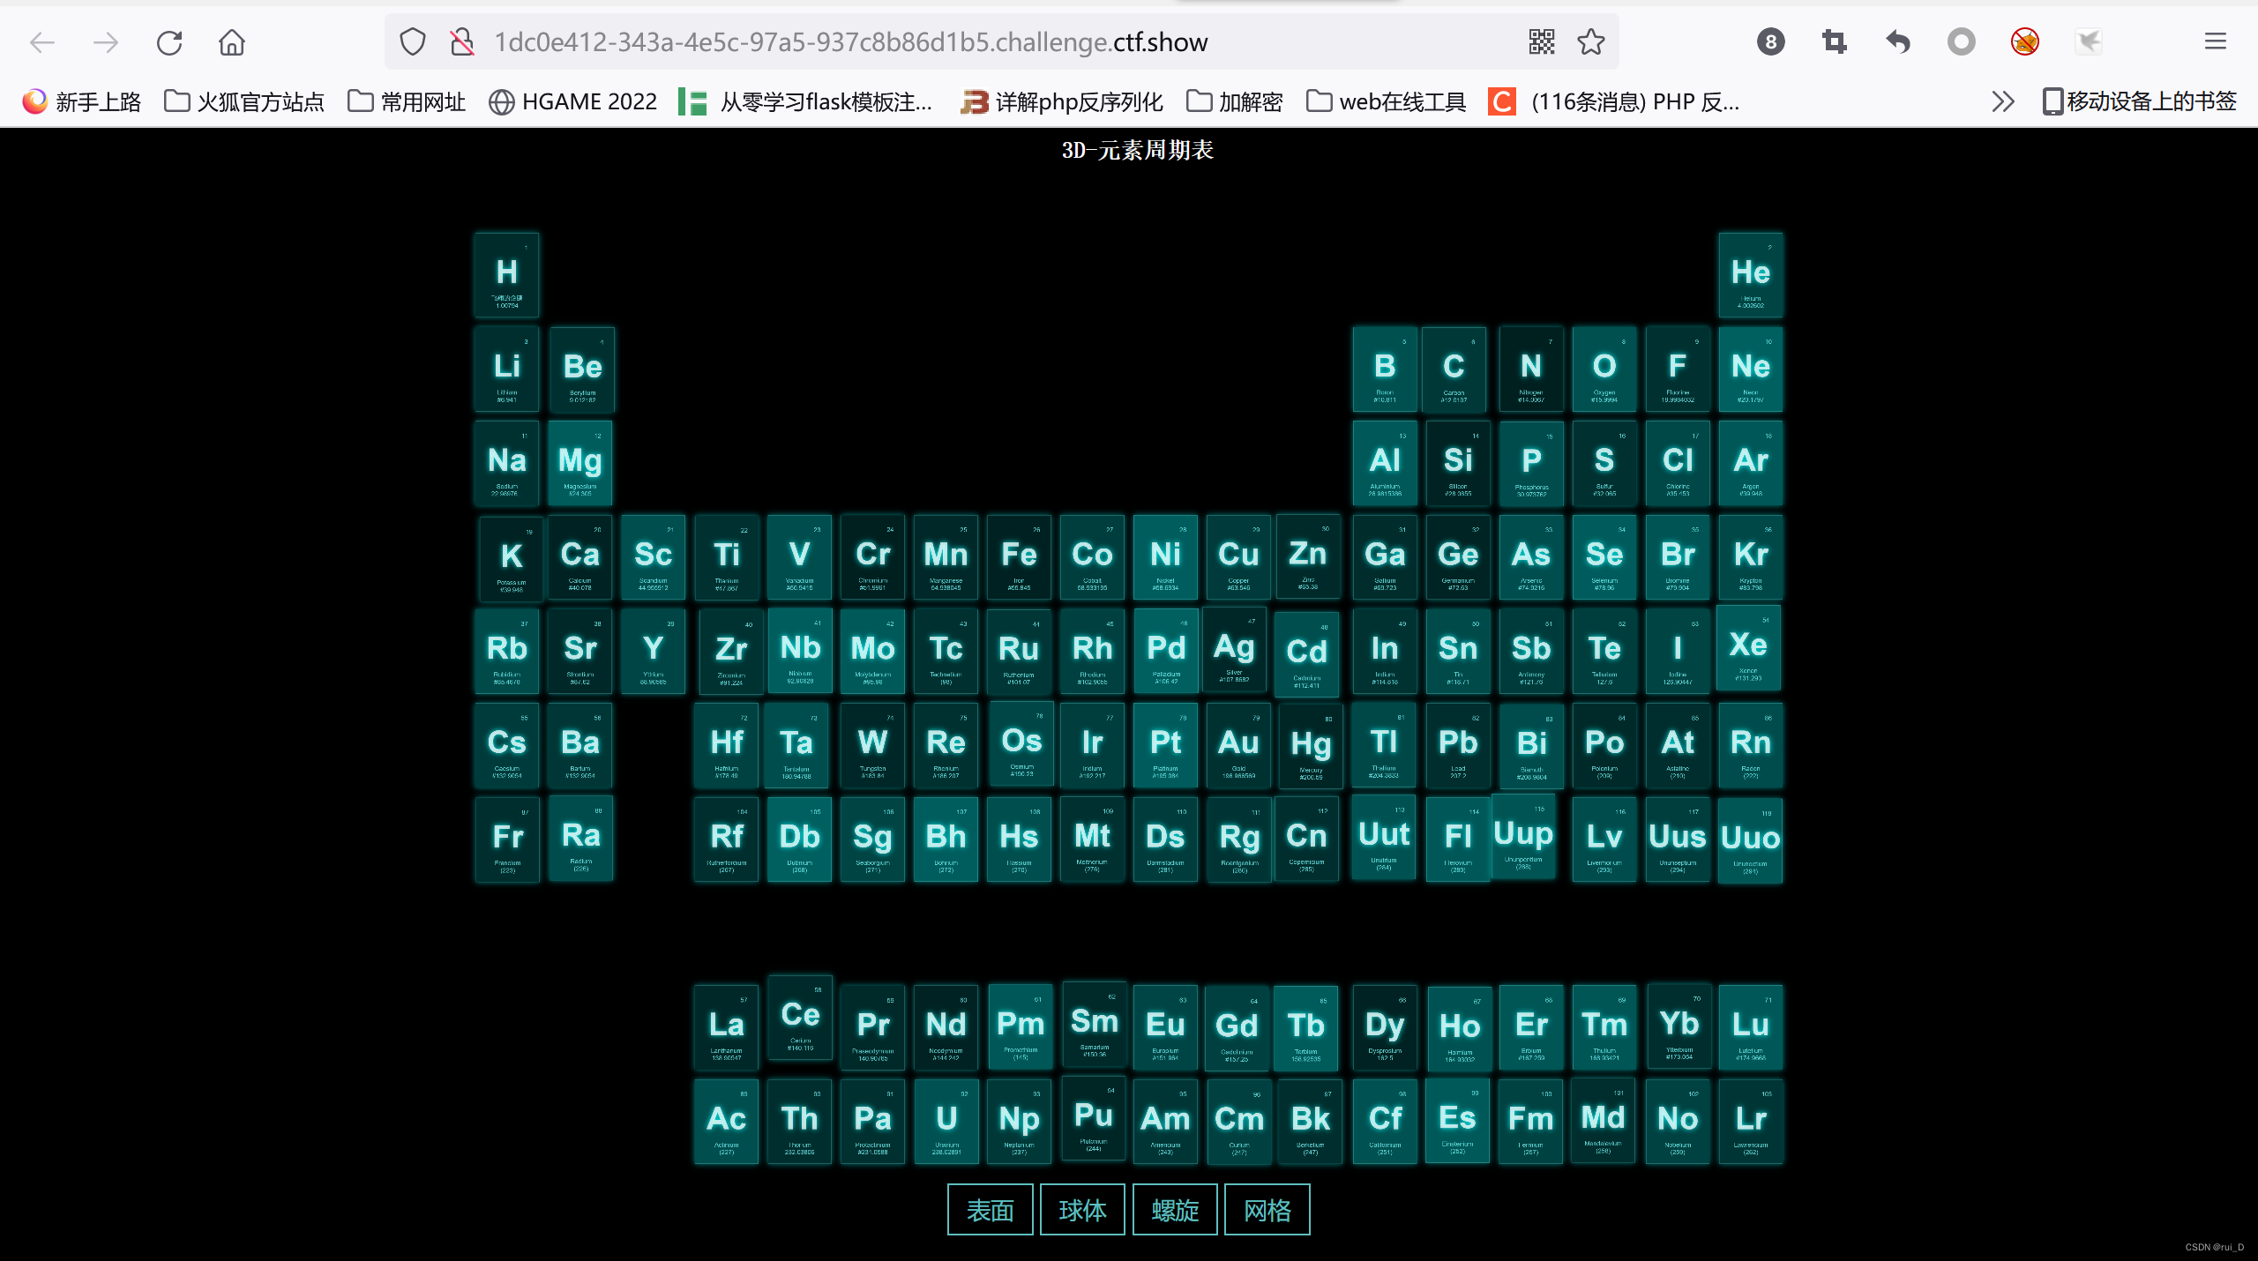
Task: Click the Xe xenon tile
Action: click(1748, 648)
